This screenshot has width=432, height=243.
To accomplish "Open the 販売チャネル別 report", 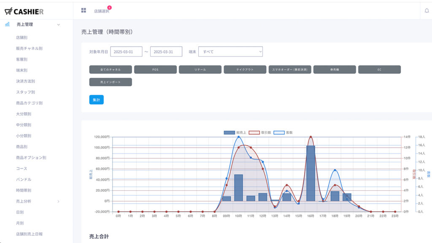I will pos(29,49).
